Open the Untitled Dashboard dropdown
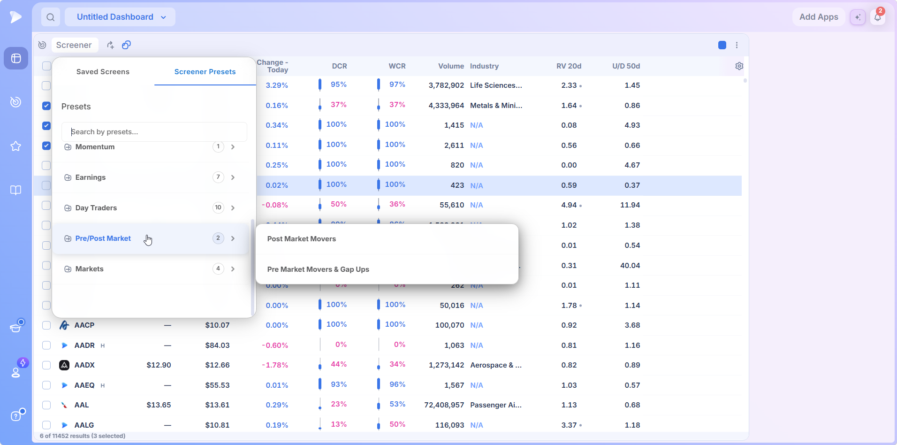The image size is (897, 445). (x=120, y=17)
